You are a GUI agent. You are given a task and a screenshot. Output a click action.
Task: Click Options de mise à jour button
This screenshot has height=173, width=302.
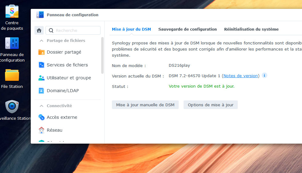[x=210, y=105]
